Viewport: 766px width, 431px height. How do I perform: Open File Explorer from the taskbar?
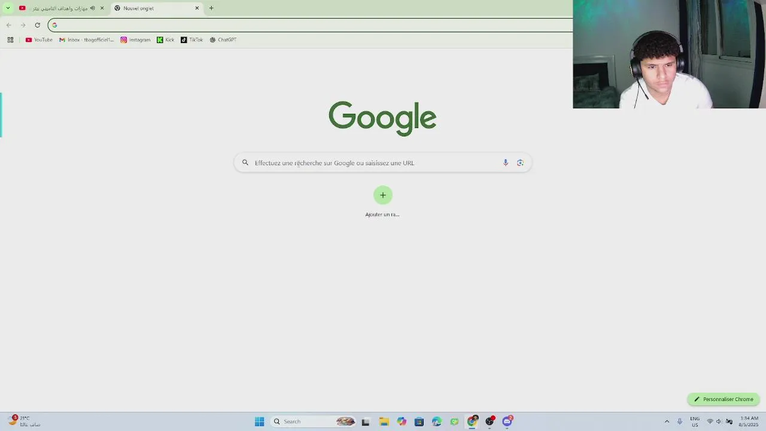(x=384, y=422)
